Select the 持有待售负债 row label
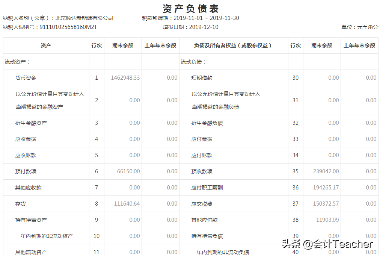 207,236
